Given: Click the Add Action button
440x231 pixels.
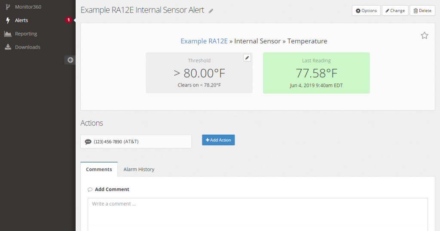Looking at the screenshot, I should (x=218, y=140).
